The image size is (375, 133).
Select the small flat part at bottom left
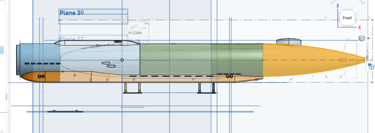pyautogui.click(x=65, y=112)
